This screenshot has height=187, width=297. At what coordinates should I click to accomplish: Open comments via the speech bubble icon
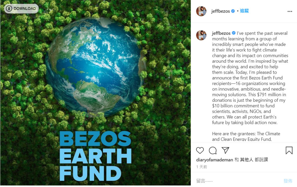213,150
